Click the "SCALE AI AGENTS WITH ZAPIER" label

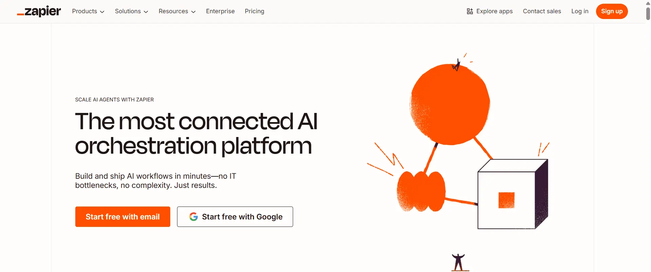coord(114,100)
